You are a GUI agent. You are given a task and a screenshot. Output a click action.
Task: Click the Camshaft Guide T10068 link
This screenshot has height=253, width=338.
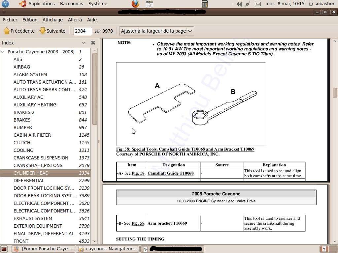point(171,173)
